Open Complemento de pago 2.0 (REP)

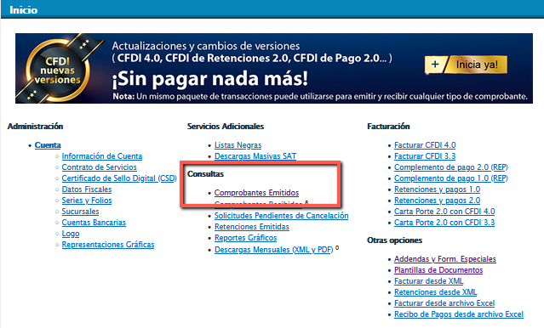[x=450, y=167]
